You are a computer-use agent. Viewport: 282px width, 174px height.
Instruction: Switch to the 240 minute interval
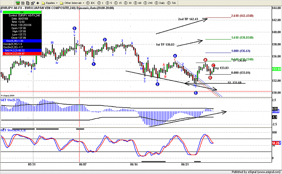pyautogui.click(x=148, y=3)
